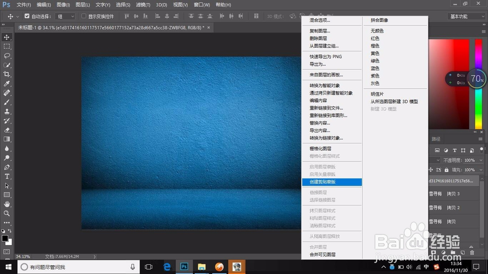
Task: Create new group folder icon in layers panel
Action: [x=453, y=253]
